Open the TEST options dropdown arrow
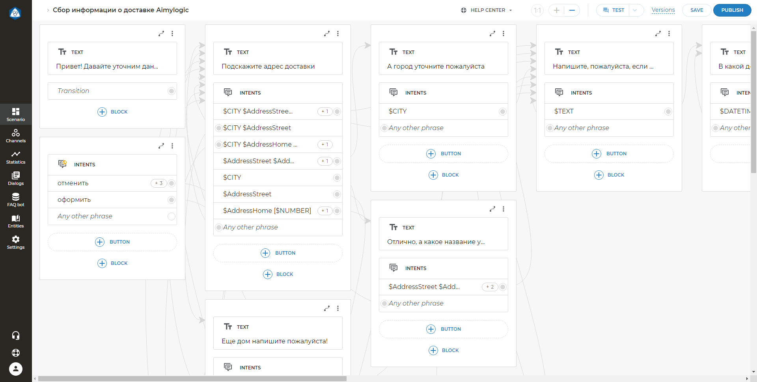757x382 pixels. coord(635,10)
